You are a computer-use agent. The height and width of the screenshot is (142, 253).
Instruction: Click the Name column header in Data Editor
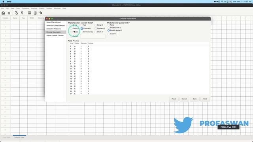[15, 18]
